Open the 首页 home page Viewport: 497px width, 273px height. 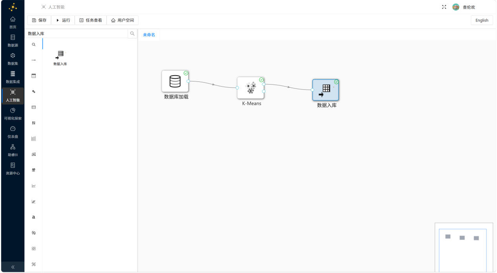(13, 22)
